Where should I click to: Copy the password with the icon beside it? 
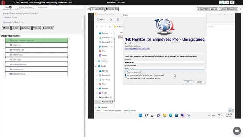tap(22, 22)
